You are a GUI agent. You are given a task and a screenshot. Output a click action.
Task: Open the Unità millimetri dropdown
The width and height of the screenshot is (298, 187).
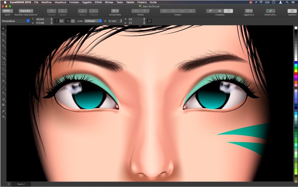click(x=93, y=21)
